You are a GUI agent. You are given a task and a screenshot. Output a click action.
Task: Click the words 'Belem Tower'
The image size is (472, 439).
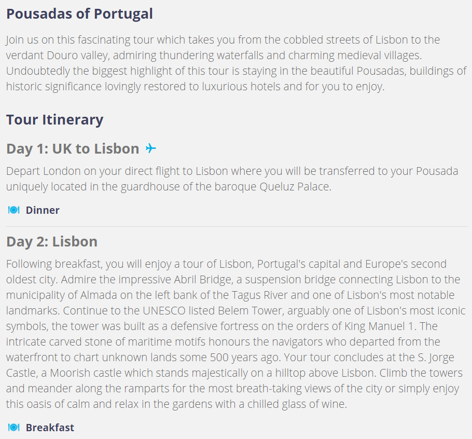[x=249, y=311]
